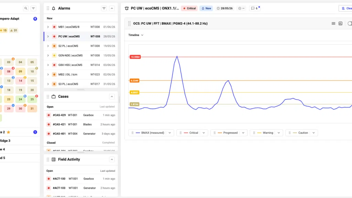Click GBX HSS red severity icon
Screen dimensions: 352x198
(54, 65)
